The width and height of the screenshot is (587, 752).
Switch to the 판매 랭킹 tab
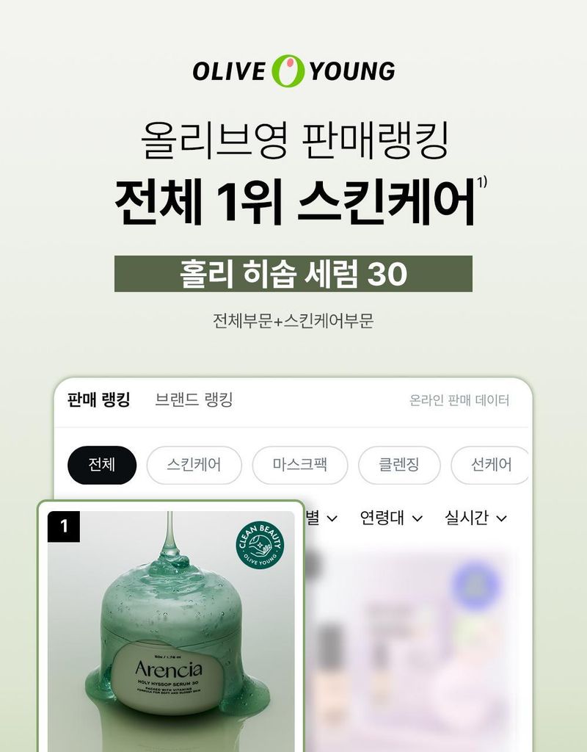tap(99, 399)
